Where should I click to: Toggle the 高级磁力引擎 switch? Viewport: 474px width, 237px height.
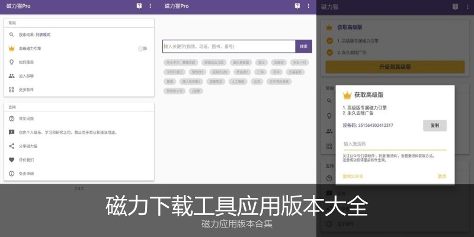(142, 49)
